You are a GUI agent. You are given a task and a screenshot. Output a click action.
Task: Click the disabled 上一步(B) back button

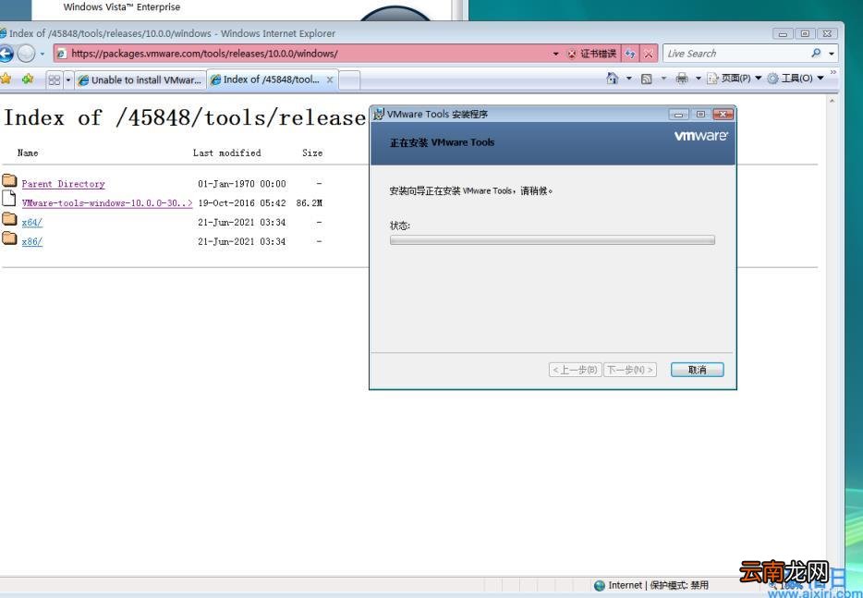[x=575, y=370]
